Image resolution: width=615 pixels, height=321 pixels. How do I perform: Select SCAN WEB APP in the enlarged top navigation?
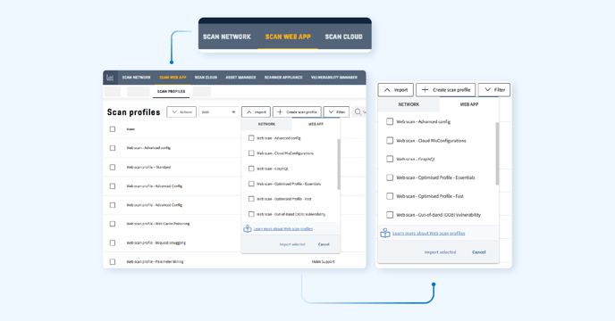(x=288, y=37)
